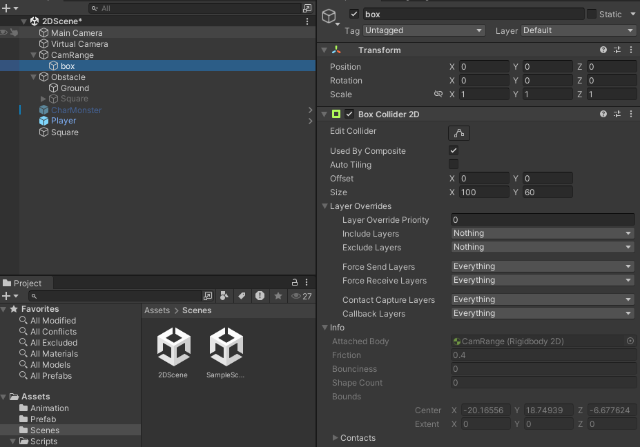Disable the Used By Composite checkbox
Viewport: 640px width, 447px height.
click(454, 150)
